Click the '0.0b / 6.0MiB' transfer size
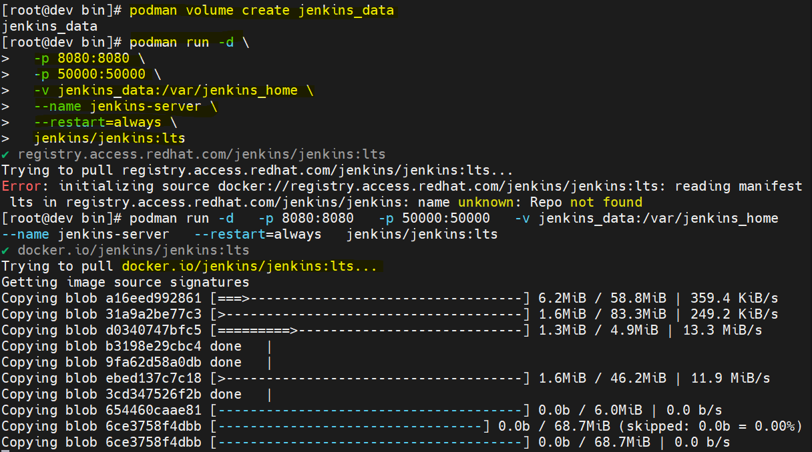The image size is (812, 452). pos(590,410)
